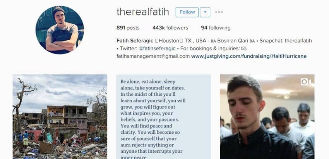This screenshot has height=159, width=329.
Task: Open the video post of man praying
Action: click(267, 117)
